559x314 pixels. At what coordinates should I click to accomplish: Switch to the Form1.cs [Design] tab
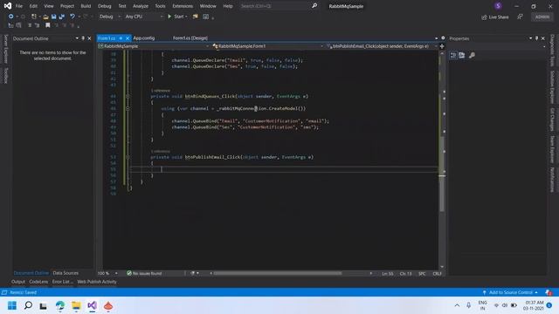pyautogui.click(x=190, y=38)
